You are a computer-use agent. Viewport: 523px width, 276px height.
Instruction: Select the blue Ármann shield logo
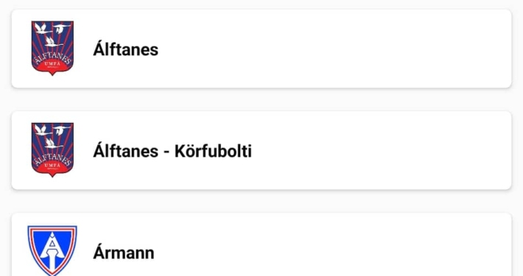(52, 251)
